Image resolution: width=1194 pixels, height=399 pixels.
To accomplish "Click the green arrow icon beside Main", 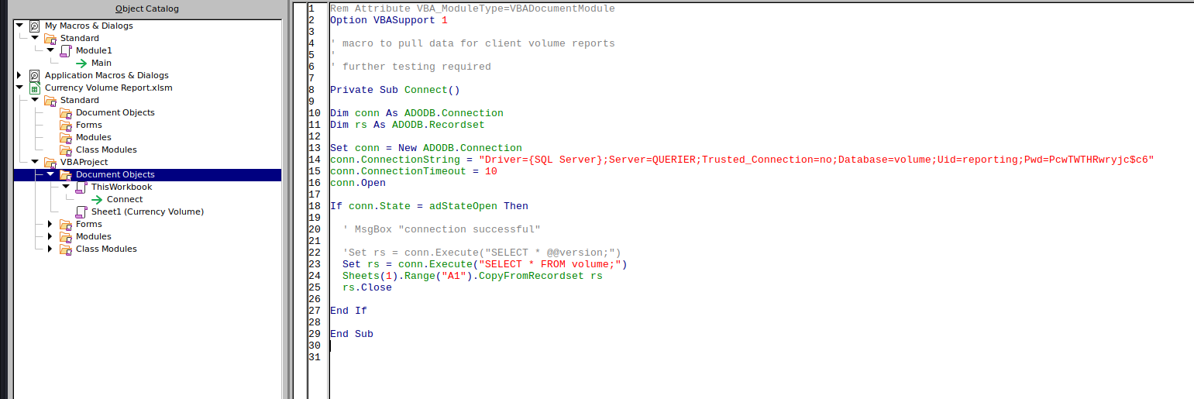I will (81, 63).
